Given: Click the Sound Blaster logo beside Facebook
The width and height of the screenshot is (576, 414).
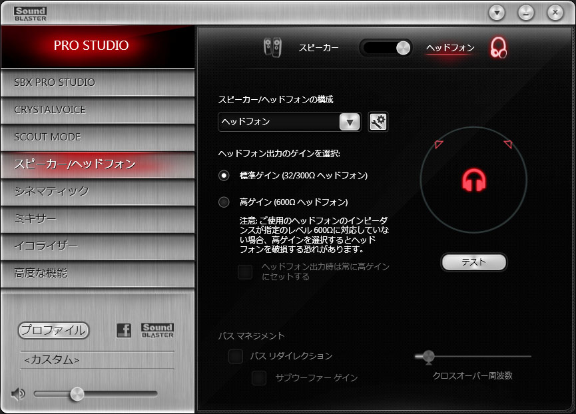Looking at the screenshot, I should (x=157, y=330).
